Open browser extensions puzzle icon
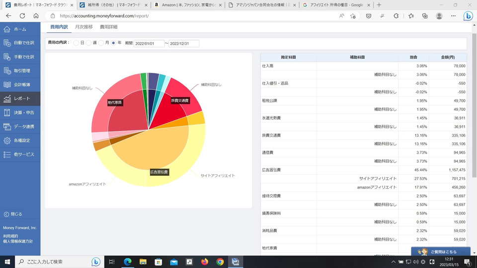 pyautogui.click(x=396, y=16)
